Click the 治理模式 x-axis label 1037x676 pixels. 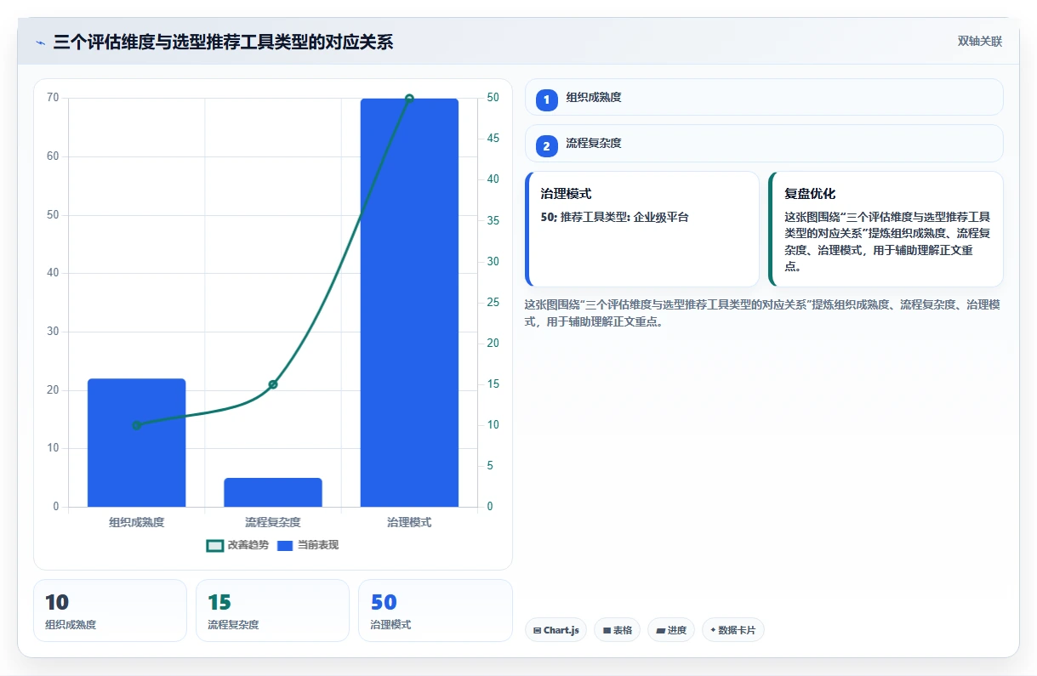point(409,522)
